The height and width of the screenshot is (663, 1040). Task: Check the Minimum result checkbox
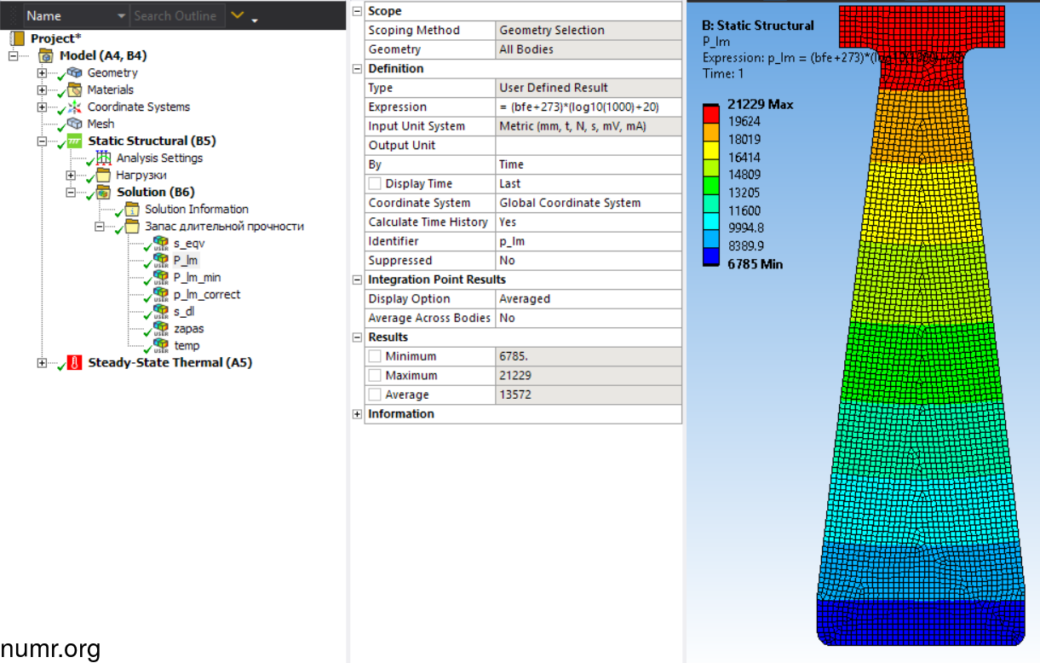[375, 356]
